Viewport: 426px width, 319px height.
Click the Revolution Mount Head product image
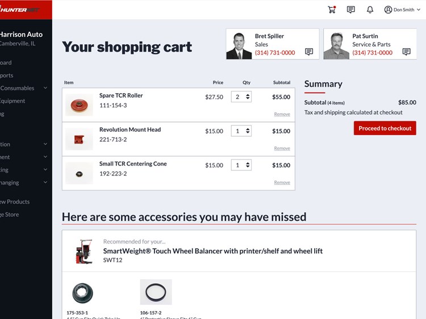click(79, 139)
